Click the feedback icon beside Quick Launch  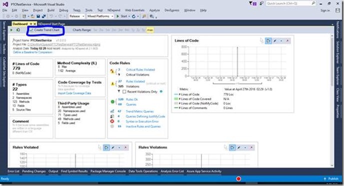coord(261,3)
